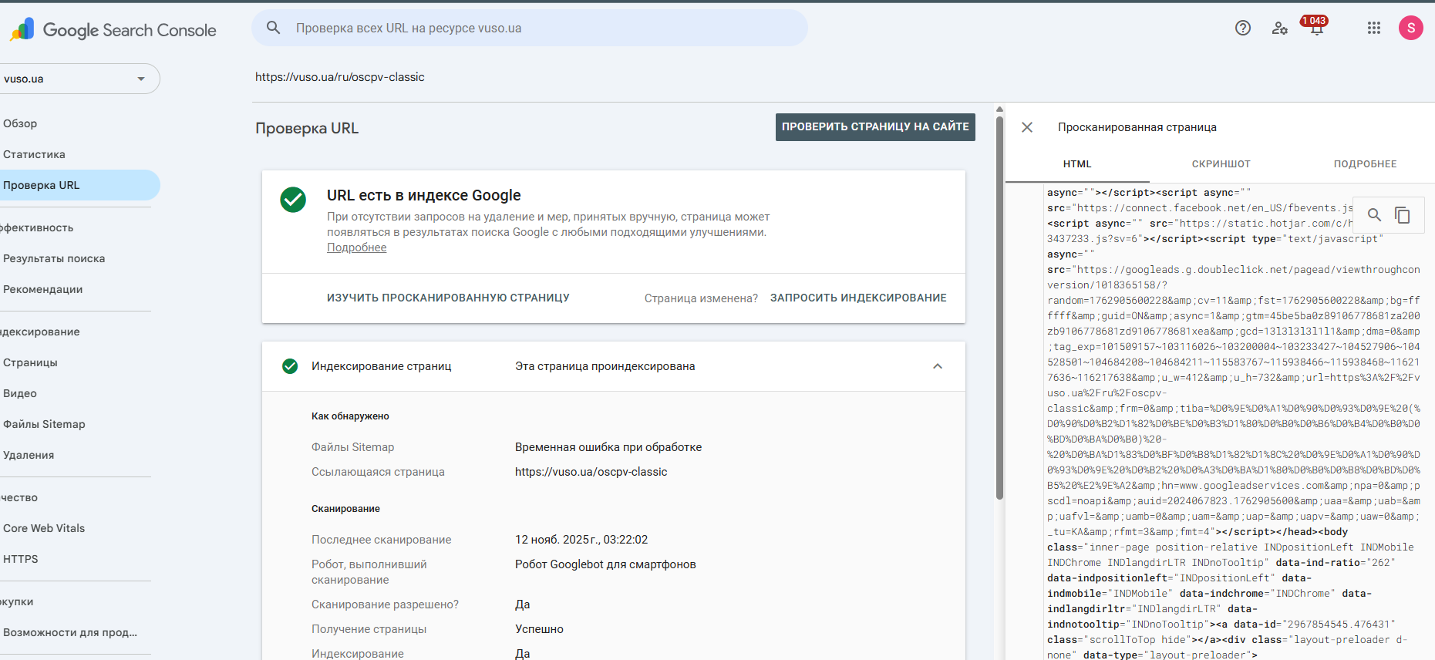Click the Страница изменена? text
Viewport: 1435px width, 660px height.
[701, 298]
